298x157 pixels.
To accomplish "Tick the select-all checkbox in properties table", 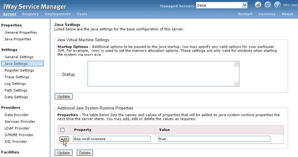I will [x=62, y=130].
